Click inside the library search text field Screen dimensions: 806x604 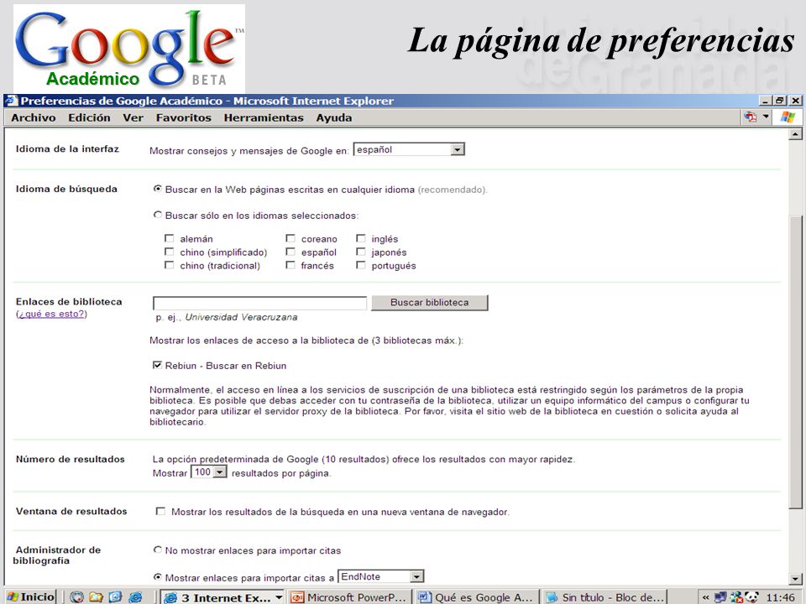coord(259,303)
